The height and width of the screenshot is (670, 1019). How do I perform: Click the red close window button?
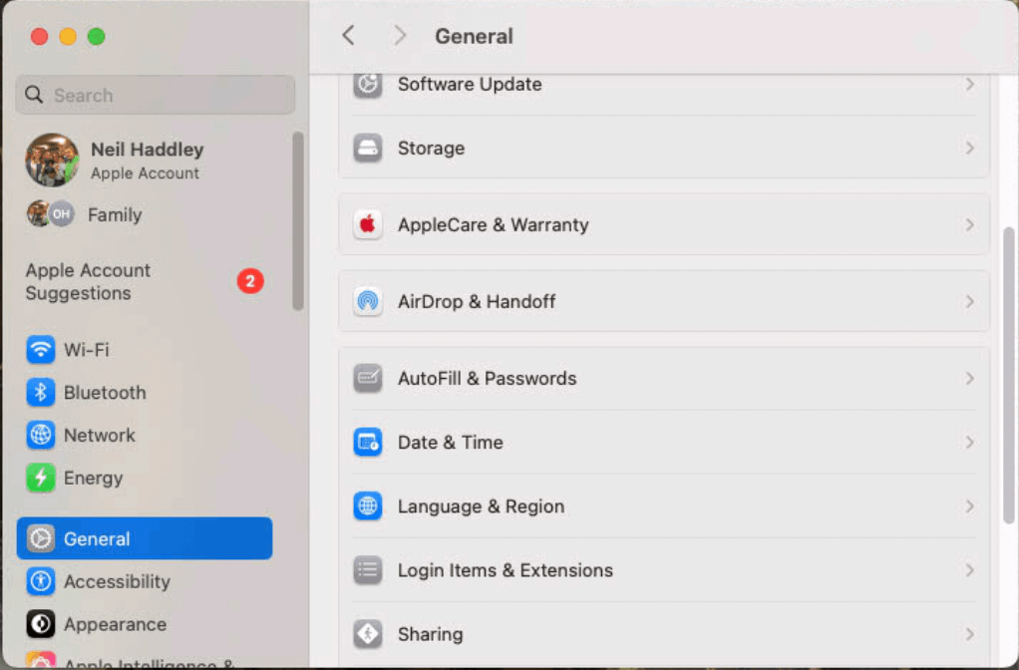coord(39,37)
